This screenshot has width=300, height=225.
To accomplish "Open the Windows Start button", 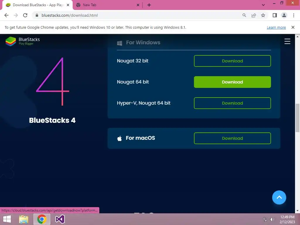I will [7, 219].
